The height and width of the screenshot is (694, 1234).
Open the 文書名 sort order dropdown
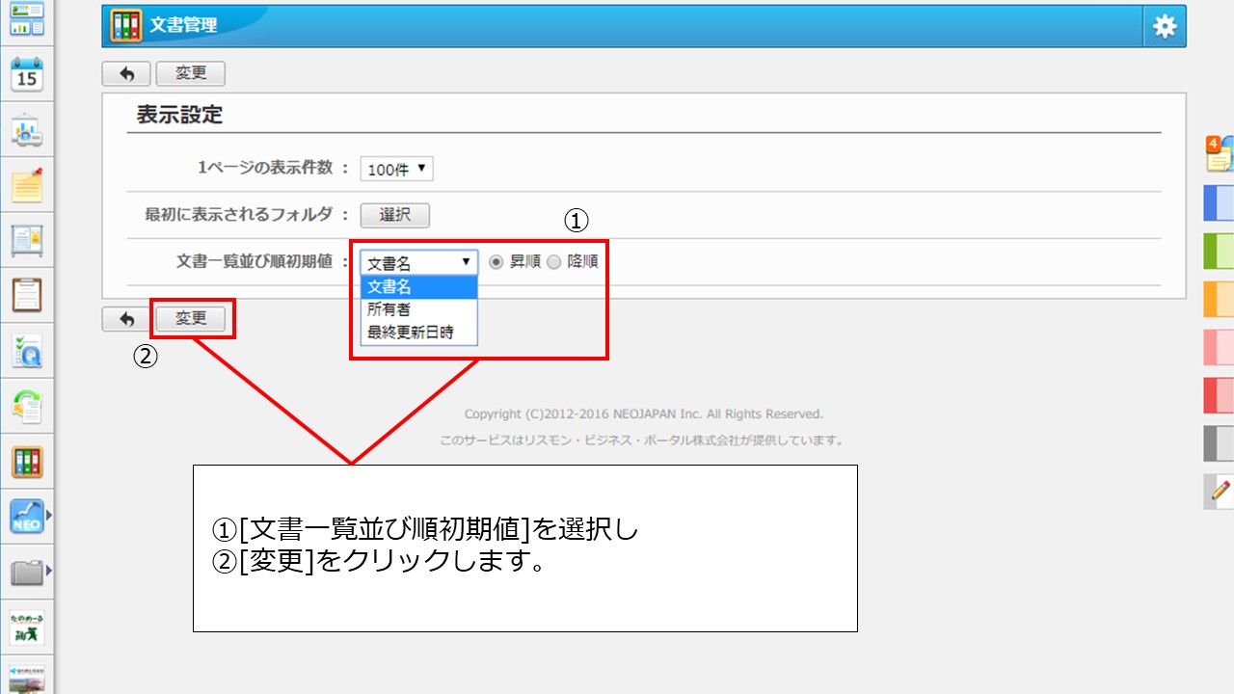tap(419, 262)
